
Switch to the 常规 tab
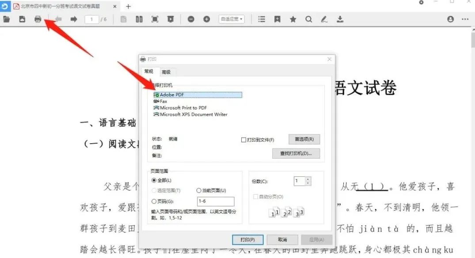coord(149,72)
